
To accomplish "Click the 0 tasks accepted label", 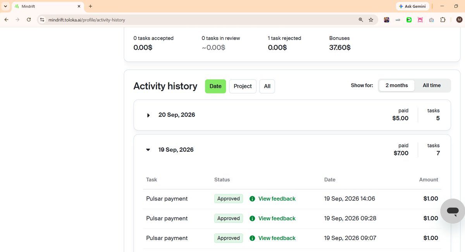I will (x=153, y=38).
